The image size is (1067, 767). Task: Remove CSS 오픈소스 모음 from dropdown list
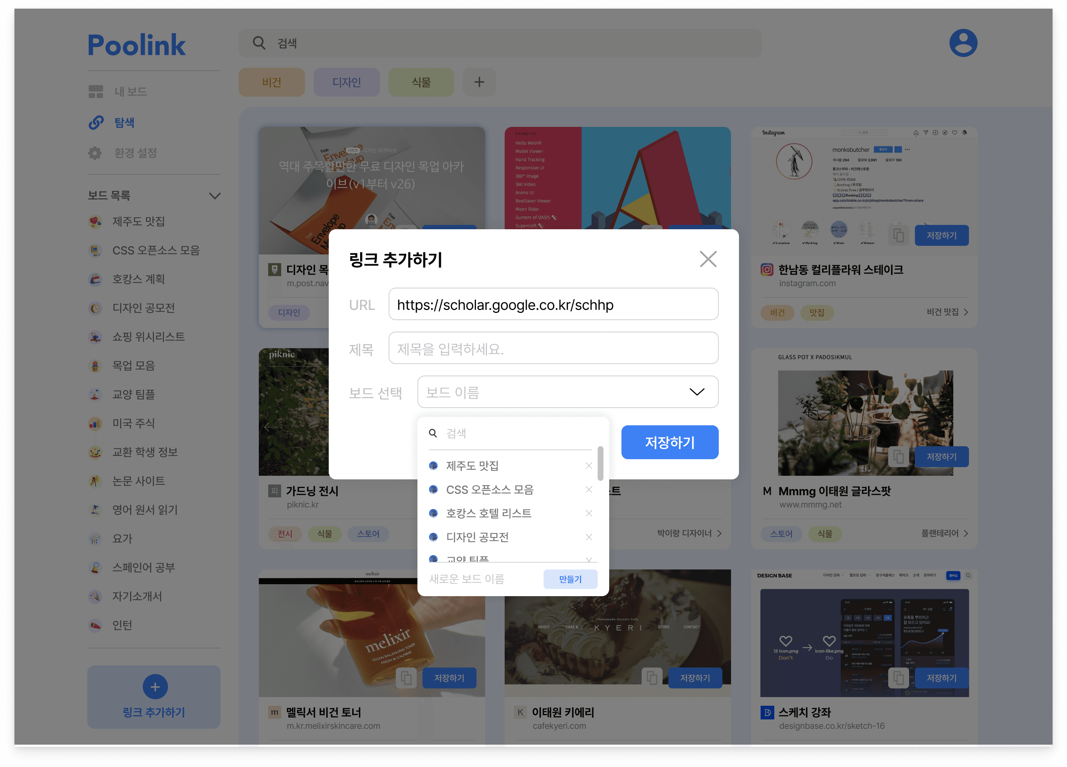coord(589,489)
